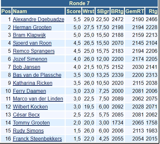Open Remco Sprangers profile link
Screen dimensions: 160x144
(x=34, y=51)
